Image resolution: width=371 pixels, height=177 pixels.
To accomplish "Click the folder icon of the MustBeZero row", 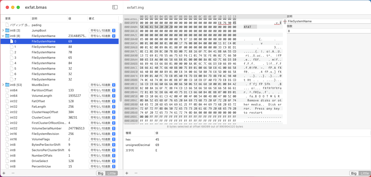I will pos(7,85).
